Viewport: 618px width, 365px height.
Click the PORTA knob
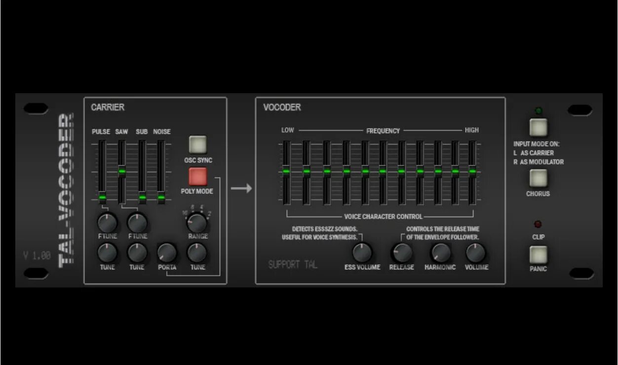tap(167, 253)
